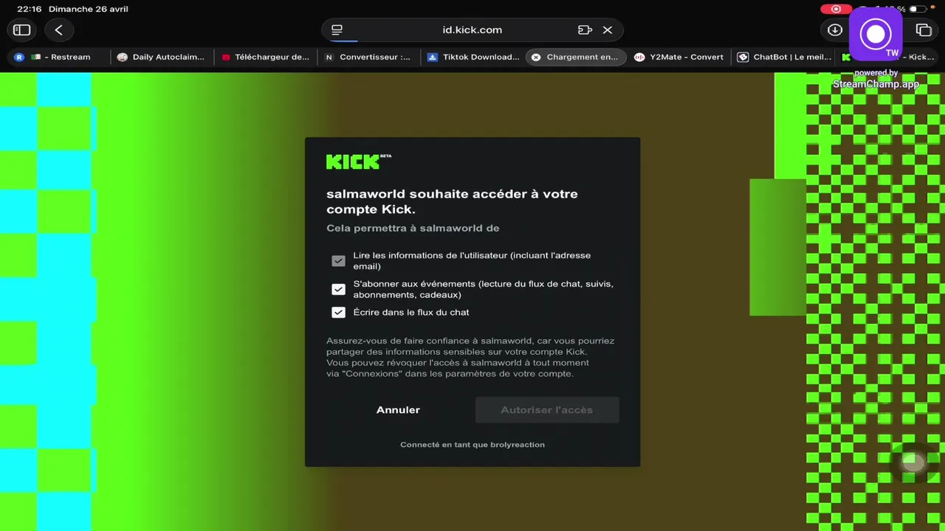Open the downloads arrow icon

pyautogui.click(x=835, y=30)
